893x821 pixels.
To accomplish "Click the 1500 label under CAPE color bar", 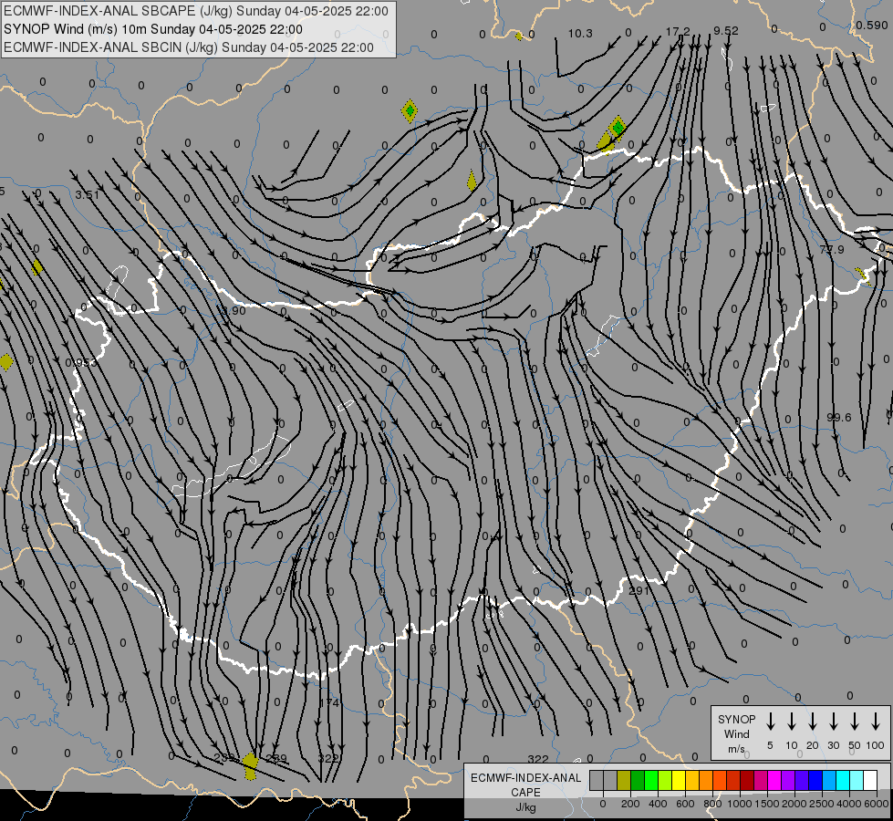I will 767,804.
